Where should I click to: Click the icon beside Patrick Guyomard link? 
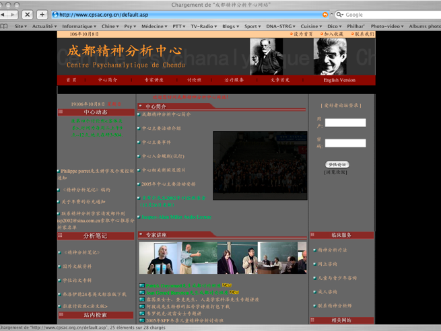(x=142, y=286)
